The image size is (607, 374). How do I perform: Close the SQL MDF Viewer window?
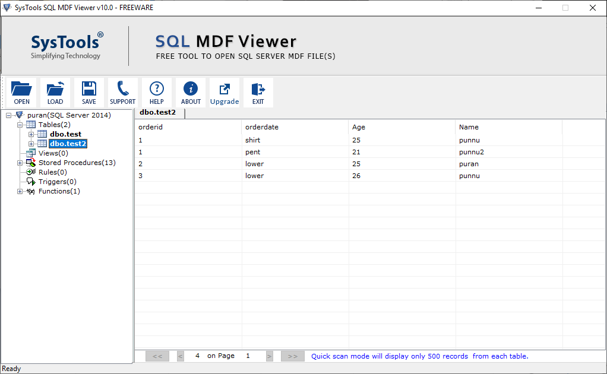click(x=592, y=8)
